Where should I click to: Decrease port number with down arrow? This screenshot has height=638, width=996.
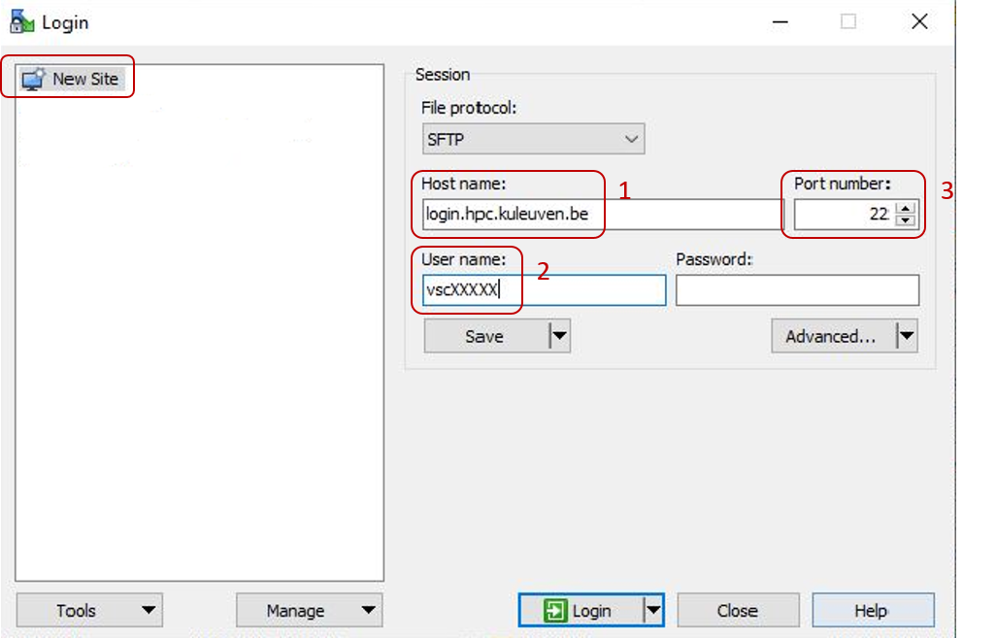905,221
